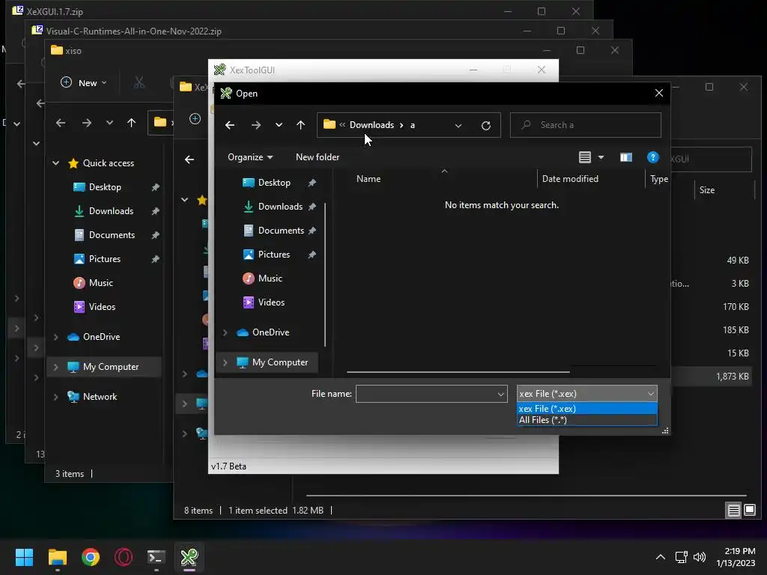Toggle the preview pane icon
Image resolution: width=767 pixels, height=575 pixels.
click(626, 157)
